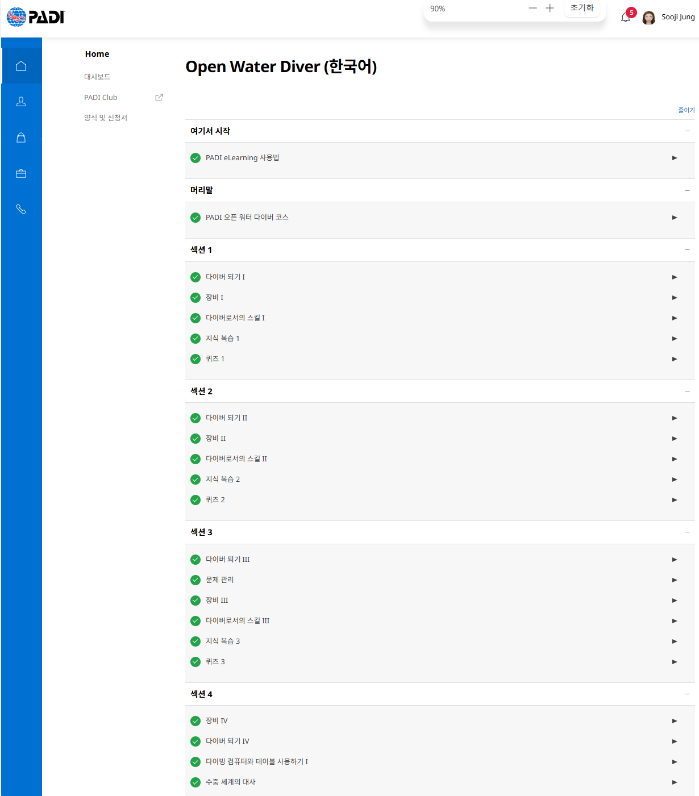Select the Home heading in side menu
Image resolution: width=699 pixels, height=796 pixels.
[97, 54]
